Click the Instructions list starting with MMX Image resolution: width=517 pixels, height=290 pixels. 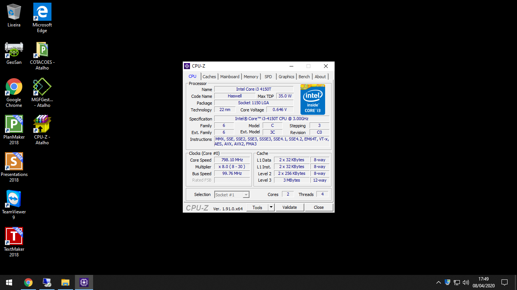(272, 142)
